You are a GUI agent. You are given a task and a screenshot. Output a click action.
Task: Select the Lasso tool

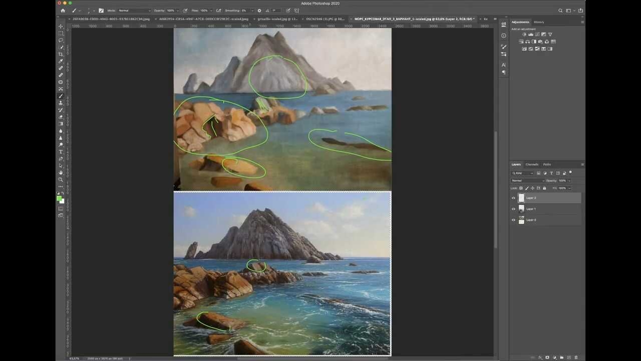click(61, 40)
